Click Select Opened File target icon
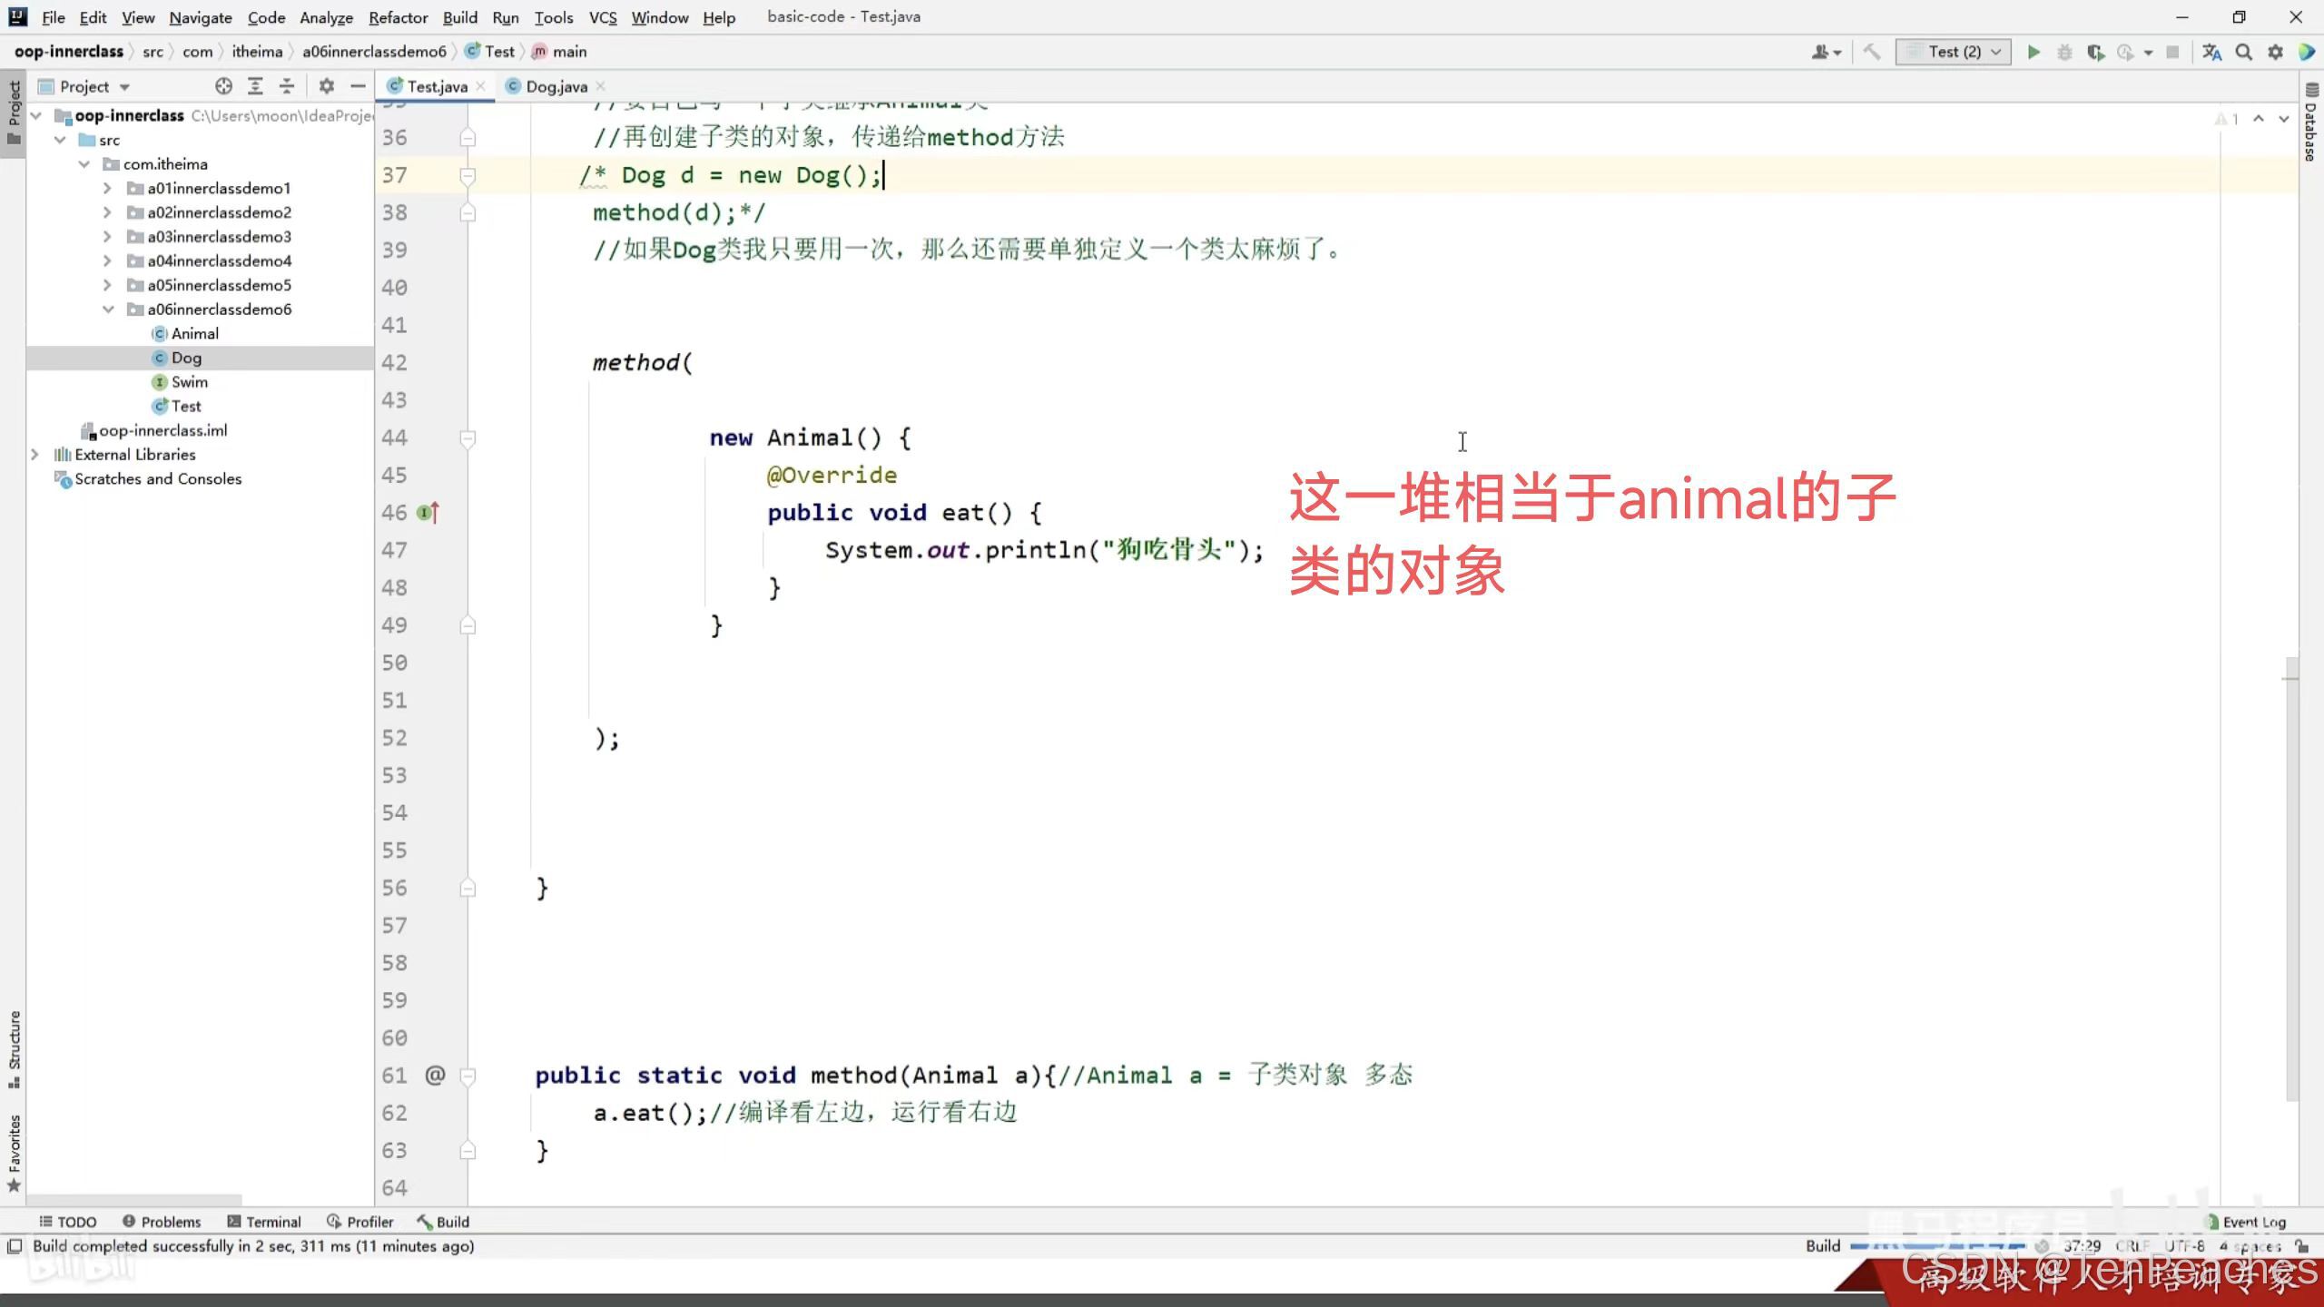 click(223, 86)
